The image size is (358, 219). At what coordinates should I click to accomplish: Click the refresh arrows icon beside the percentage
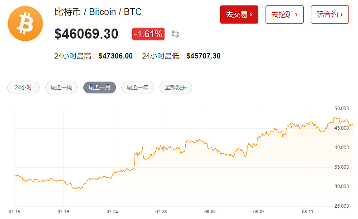pos(175,34)
